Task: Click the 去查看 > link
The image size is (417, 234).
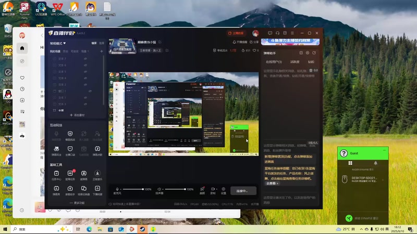Action: (x=272, y=184)
